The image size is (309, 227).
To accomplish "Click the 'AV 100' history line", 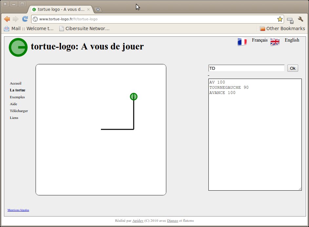I will click(217, 82).
